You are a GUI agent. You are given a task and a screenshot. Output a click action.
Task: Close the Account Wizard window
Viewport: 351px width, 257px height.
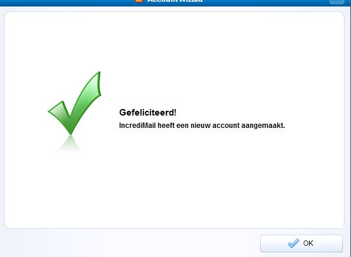pos(337,1)
